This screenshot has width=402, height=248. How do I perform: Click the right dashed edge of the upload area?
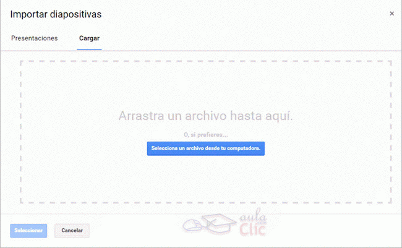pos(391,131)
